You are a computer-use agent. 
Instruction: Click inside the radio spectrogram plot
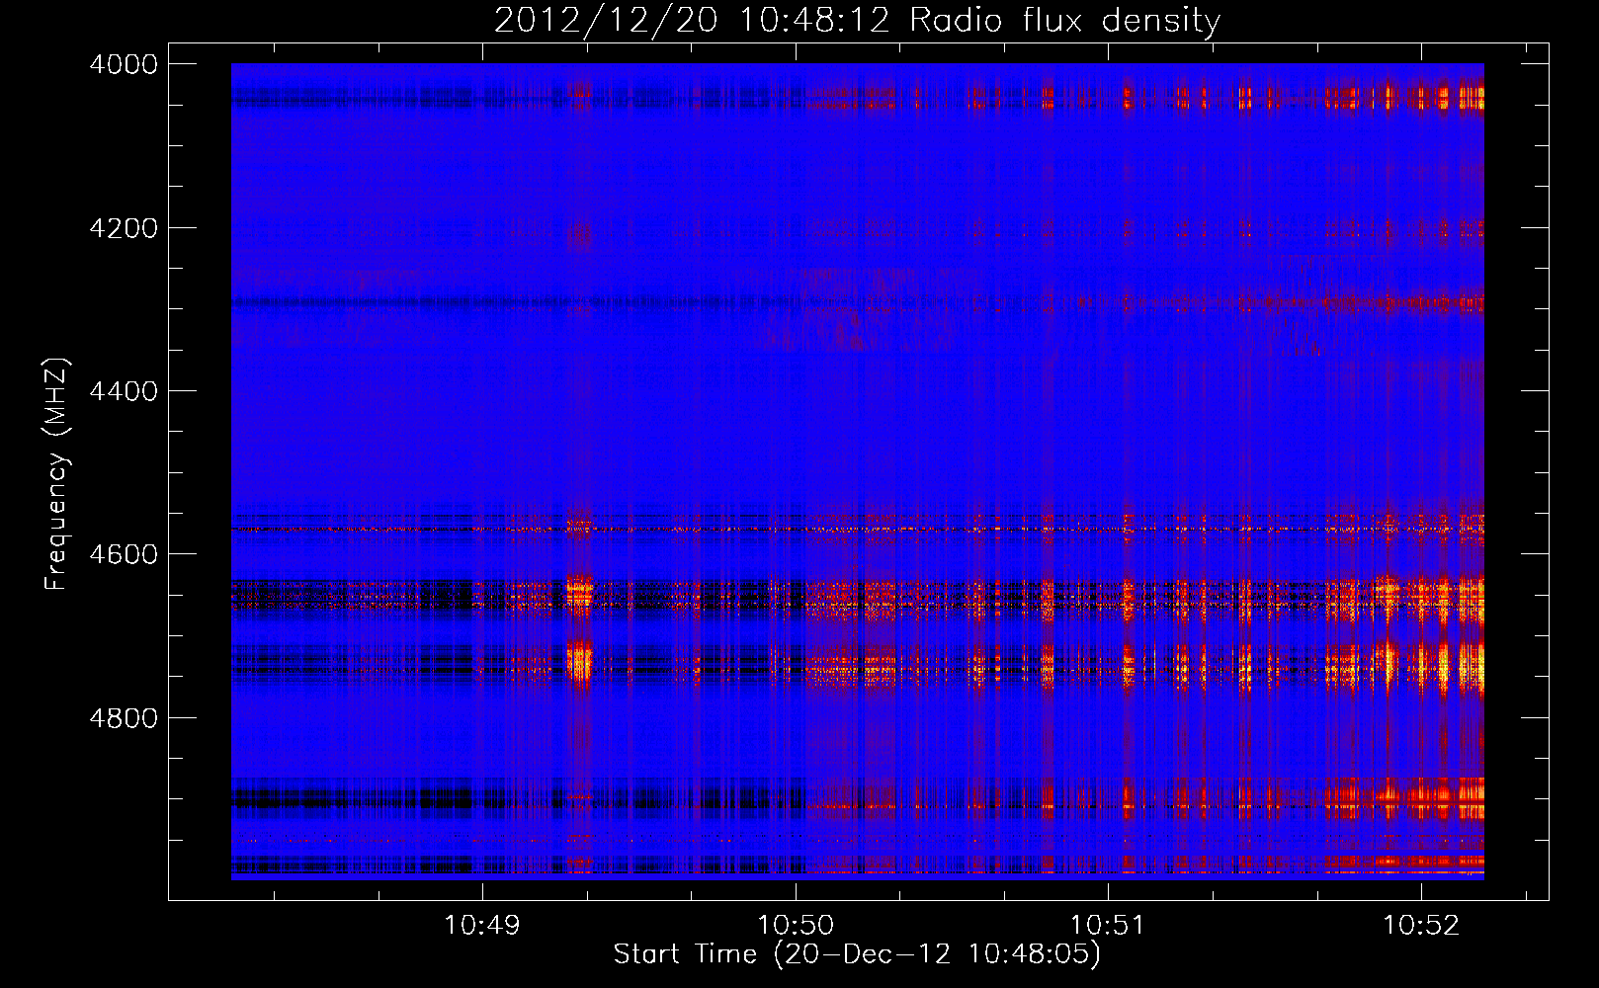(858, 471)
